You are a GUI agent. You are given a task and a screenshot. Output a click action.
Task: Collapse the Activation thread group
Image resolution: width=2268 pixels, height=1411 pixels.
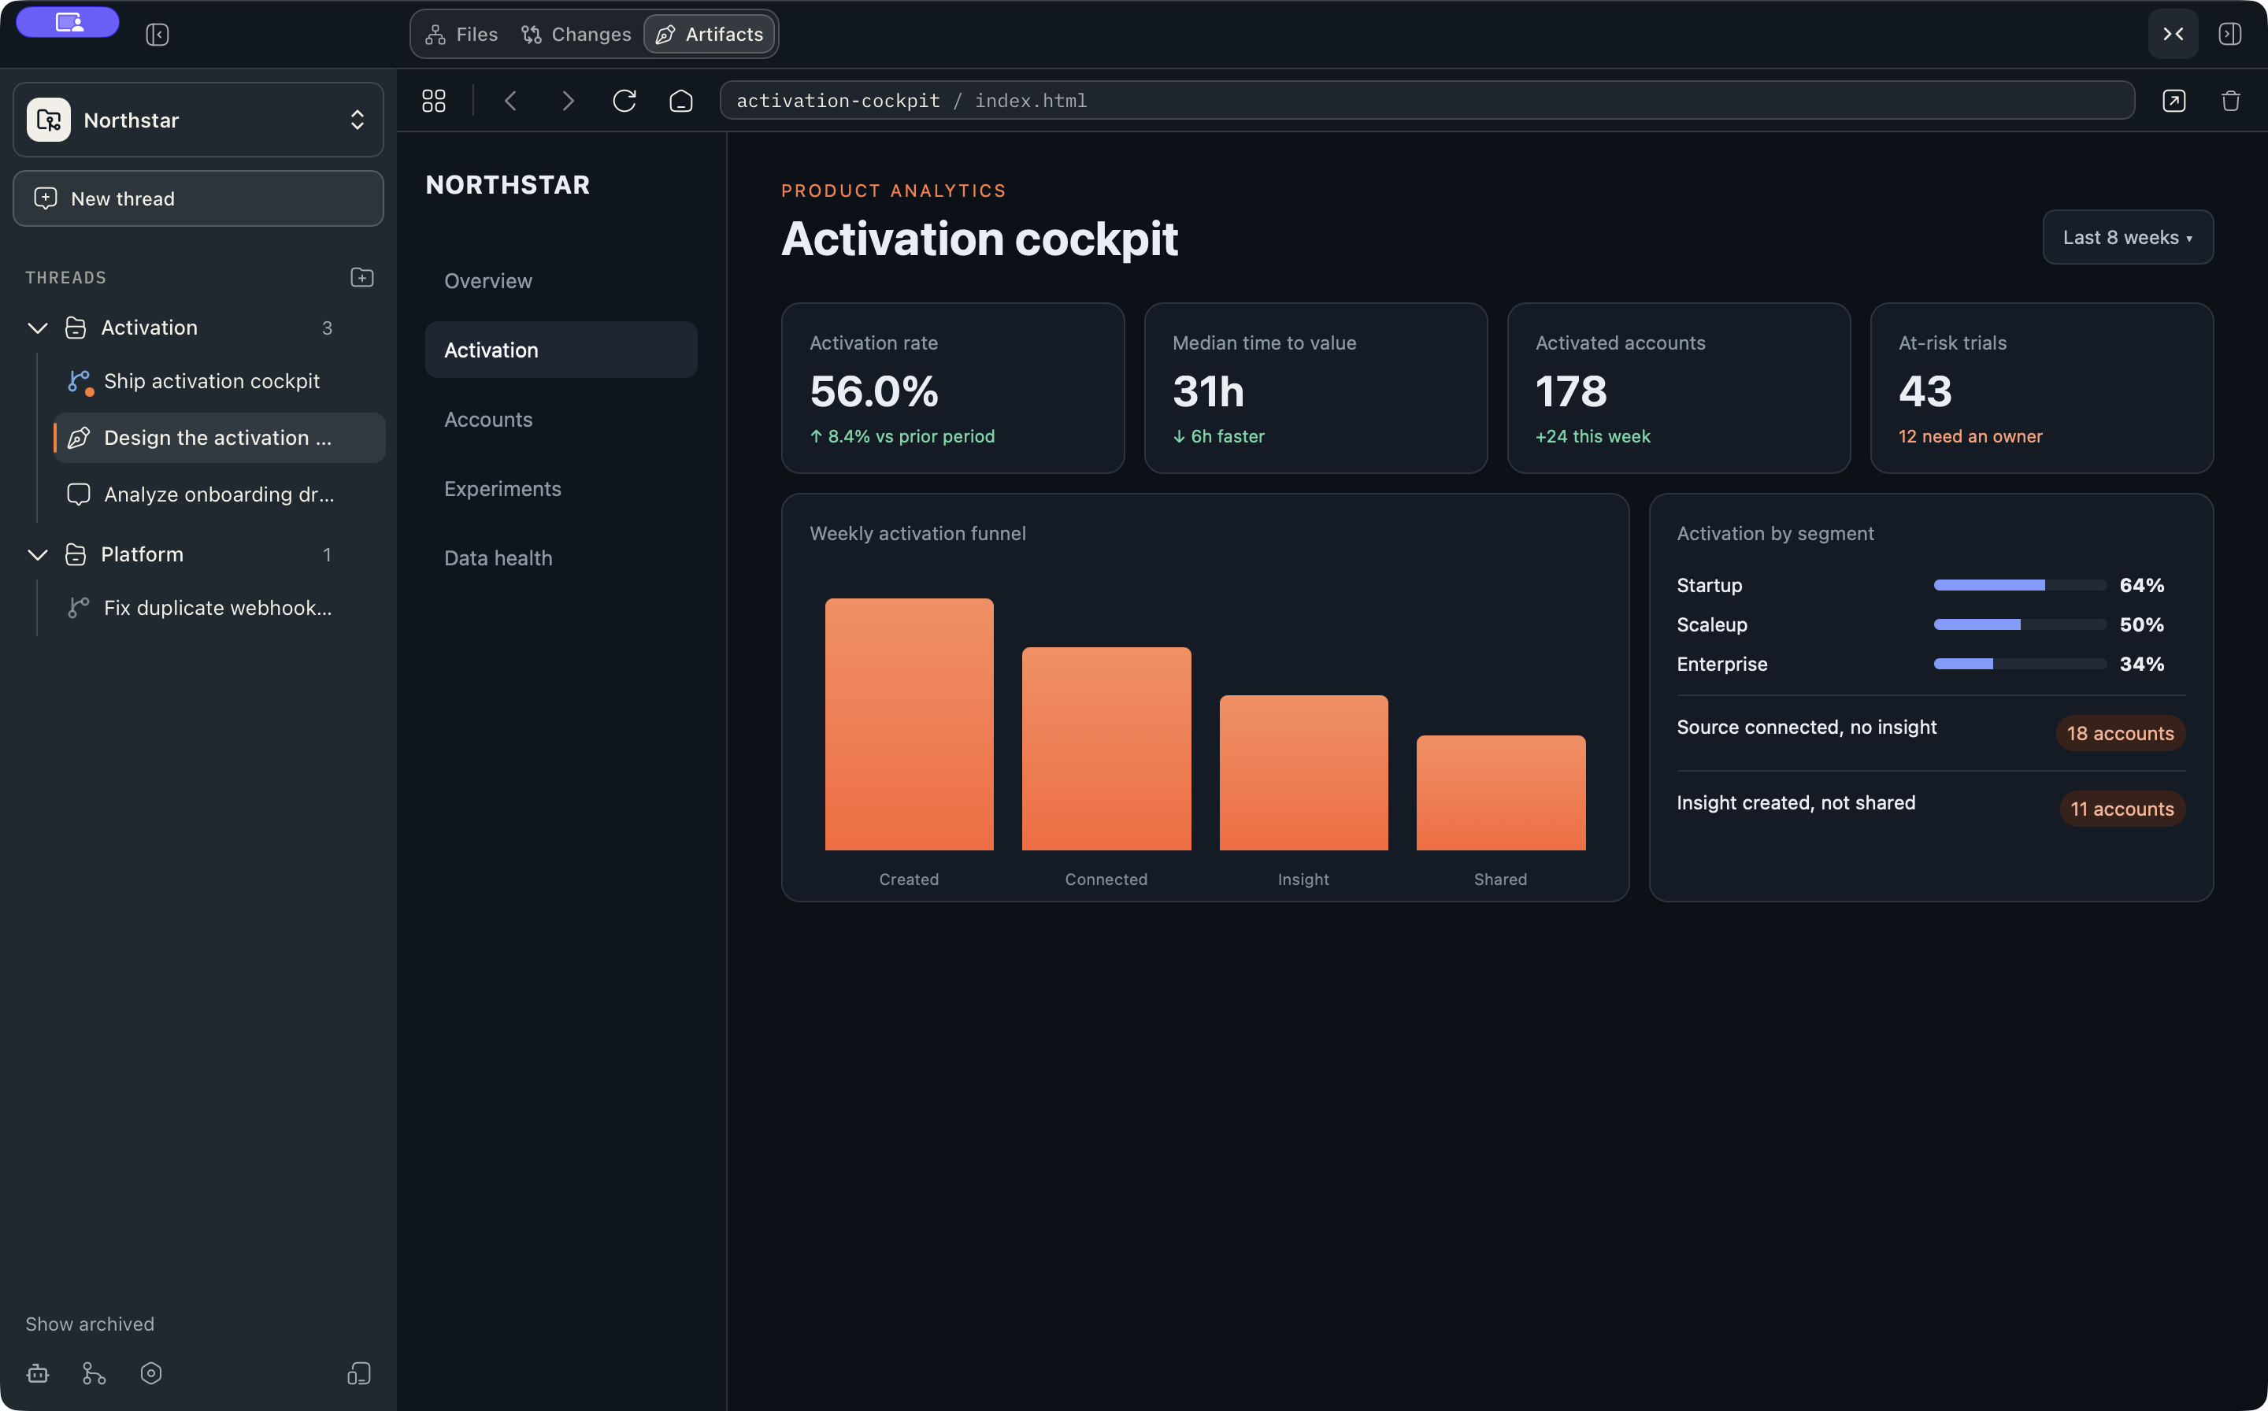(x=37, y=328)
